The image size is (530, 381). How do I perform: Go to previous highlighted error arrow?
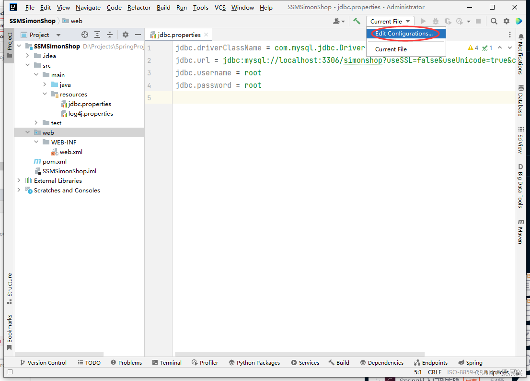[x=500, y=48]
